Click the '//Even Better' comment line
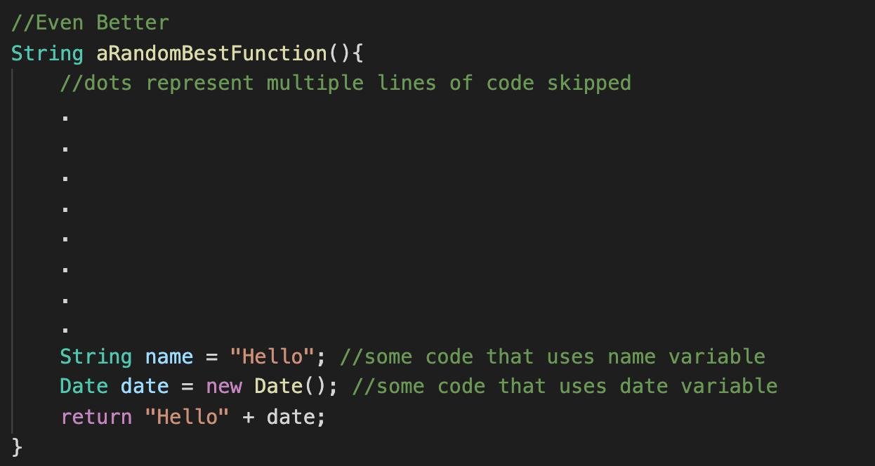875x466 pixels. click(91, 22)
